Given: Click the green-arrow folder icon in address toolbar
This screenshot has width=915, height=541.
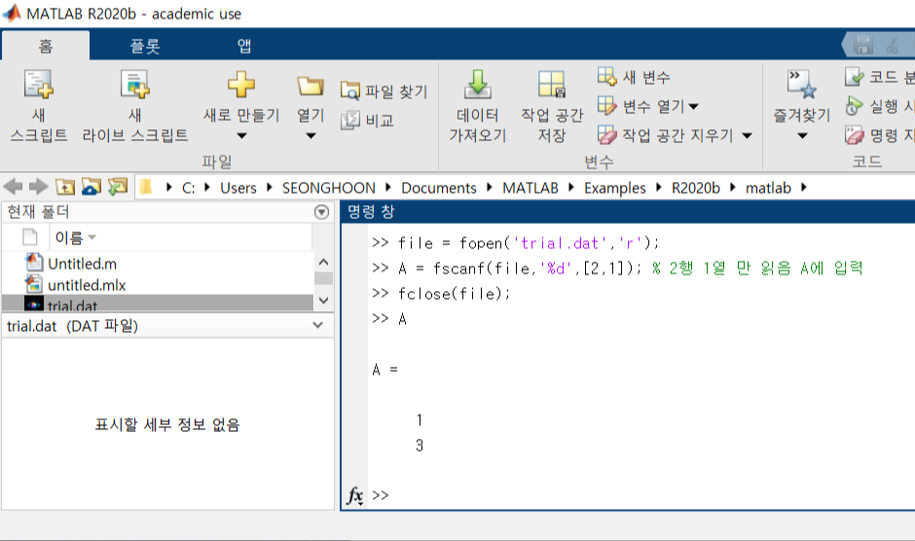Looking at the screenshot, I should coord(117,187).
